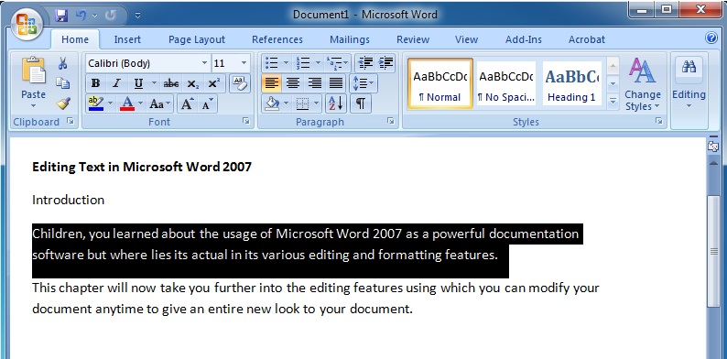Expand the Styles gallery More arrow
727x359 pixels.
(613, 101)
